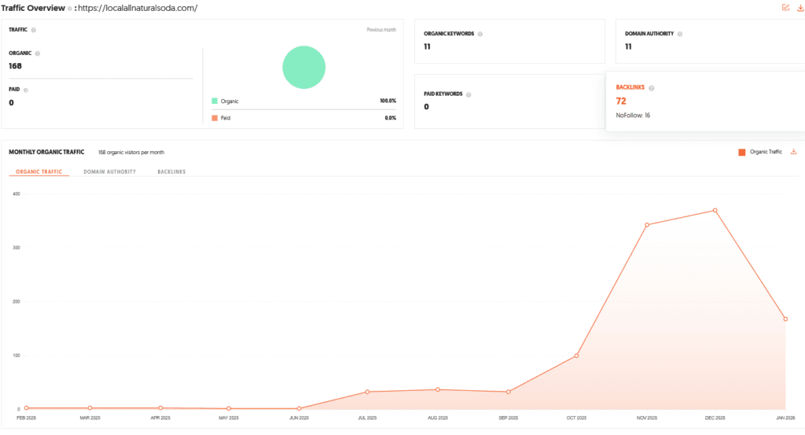
Task: Click the green organic traffic pie chart
Action: 303,67
